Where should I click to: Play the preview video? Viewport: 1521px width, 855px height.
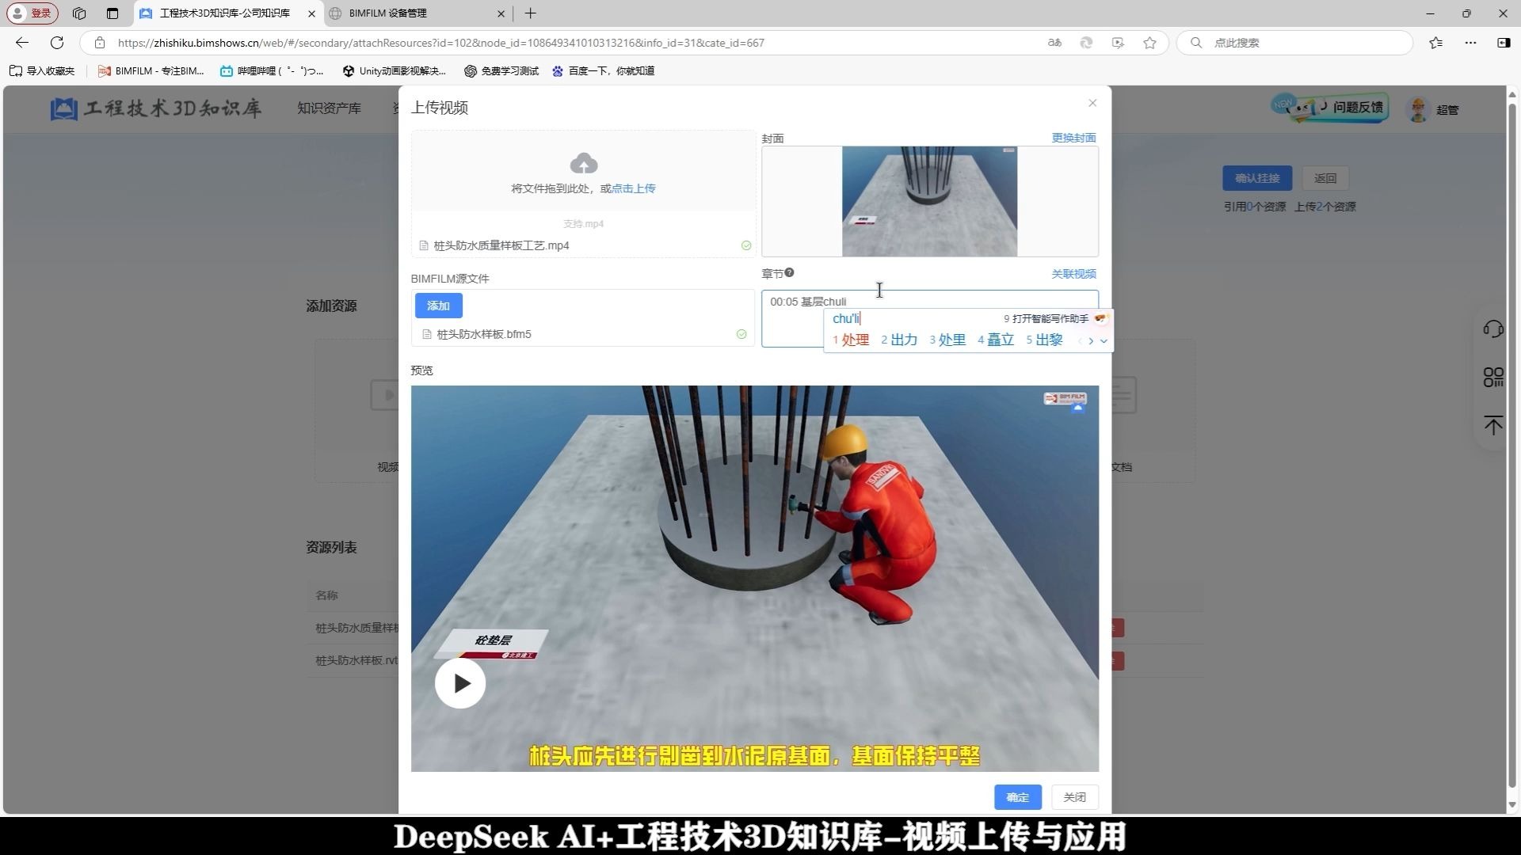tap(460, 683)
